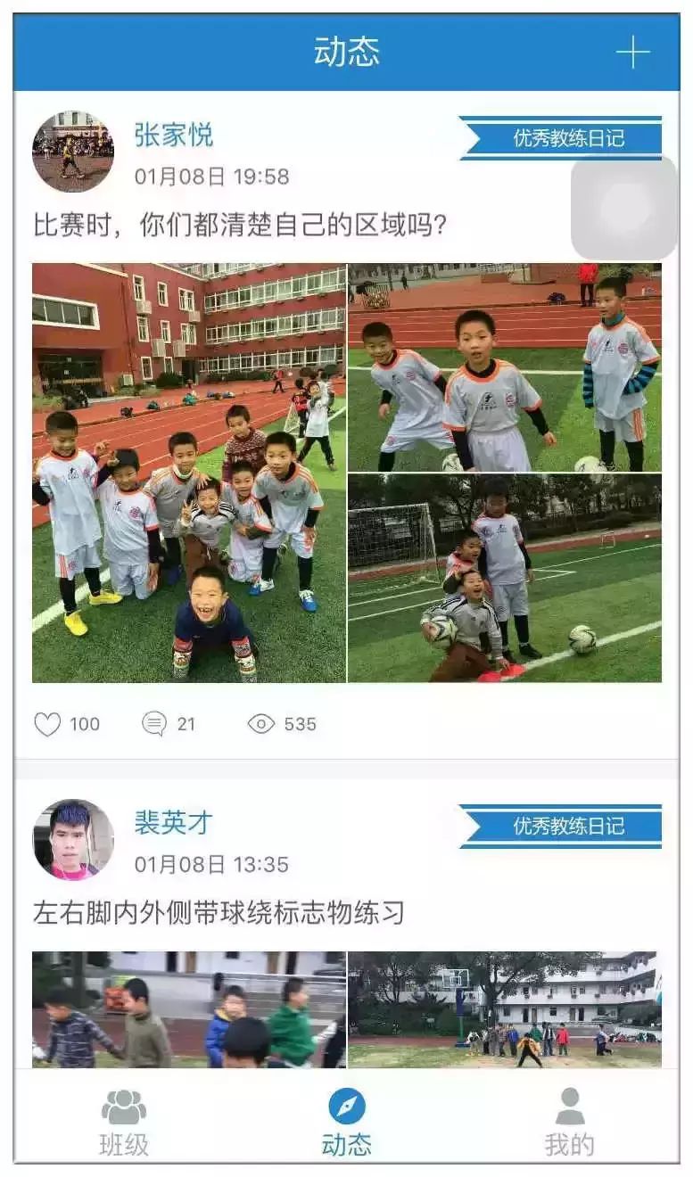
Task: Tap 裴英才's 优秀教练日记 ribbon badge
Action: point(561,826)
